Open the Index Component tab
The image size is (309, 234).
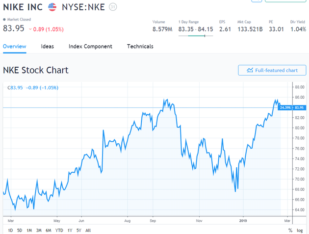pos(90,47)
